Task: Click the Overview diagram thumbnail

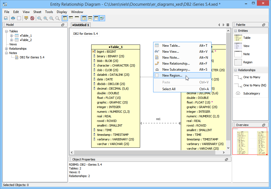Action: [x=250, y=142]
